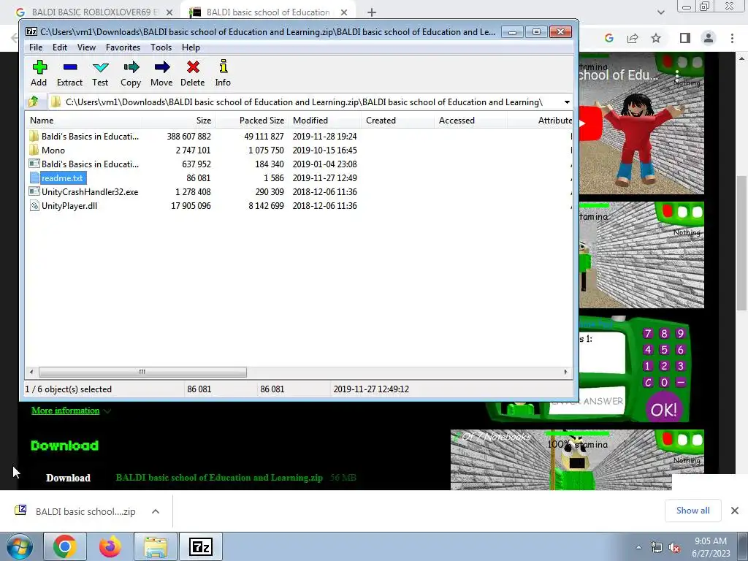The image size is (748, 561).
Task: Open Windows Explorer from taskbar
Action: 156,546
